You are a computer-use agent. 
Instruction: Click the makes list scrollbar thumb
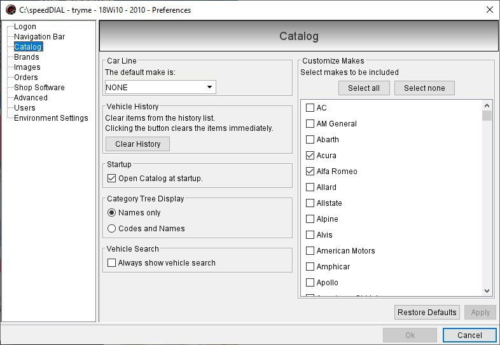click(487, 116)
